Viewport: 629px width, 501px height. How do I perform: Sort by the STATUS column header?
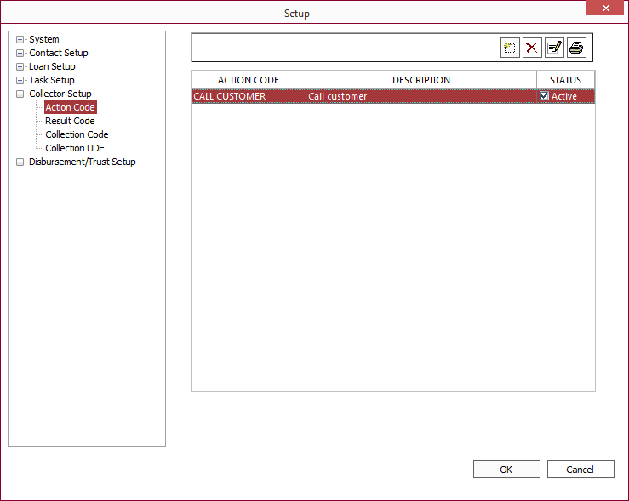[565, 80]
